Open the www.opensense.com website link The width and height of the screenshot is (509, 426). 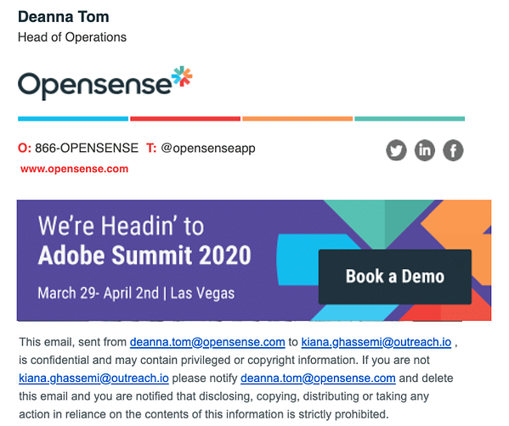(74, 169)
